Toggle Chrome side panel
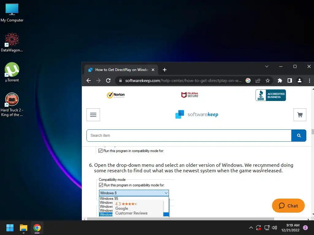The height and width of the screenshot is (235, 314). (289, 80)
